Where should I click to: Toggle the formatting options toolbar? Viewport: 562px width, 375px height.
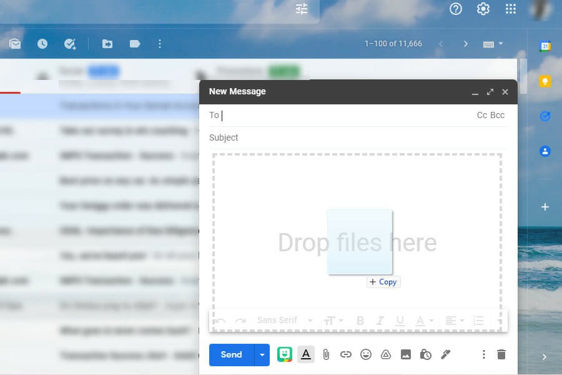306,354
